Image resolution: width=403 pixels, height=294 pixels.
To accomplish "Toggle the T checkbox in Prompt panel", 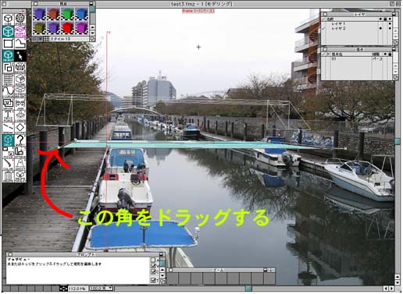I will pyautogui.click(x=153, y=280).
